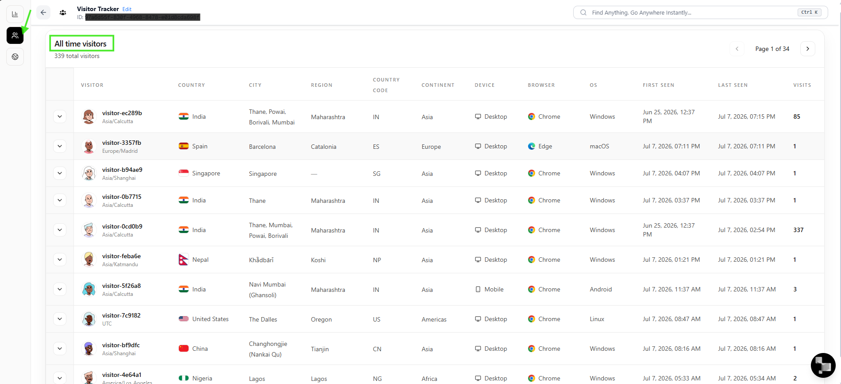Click the magnifier icon in search bar
This screenshot has height=384, width=841.
point(583,12)
